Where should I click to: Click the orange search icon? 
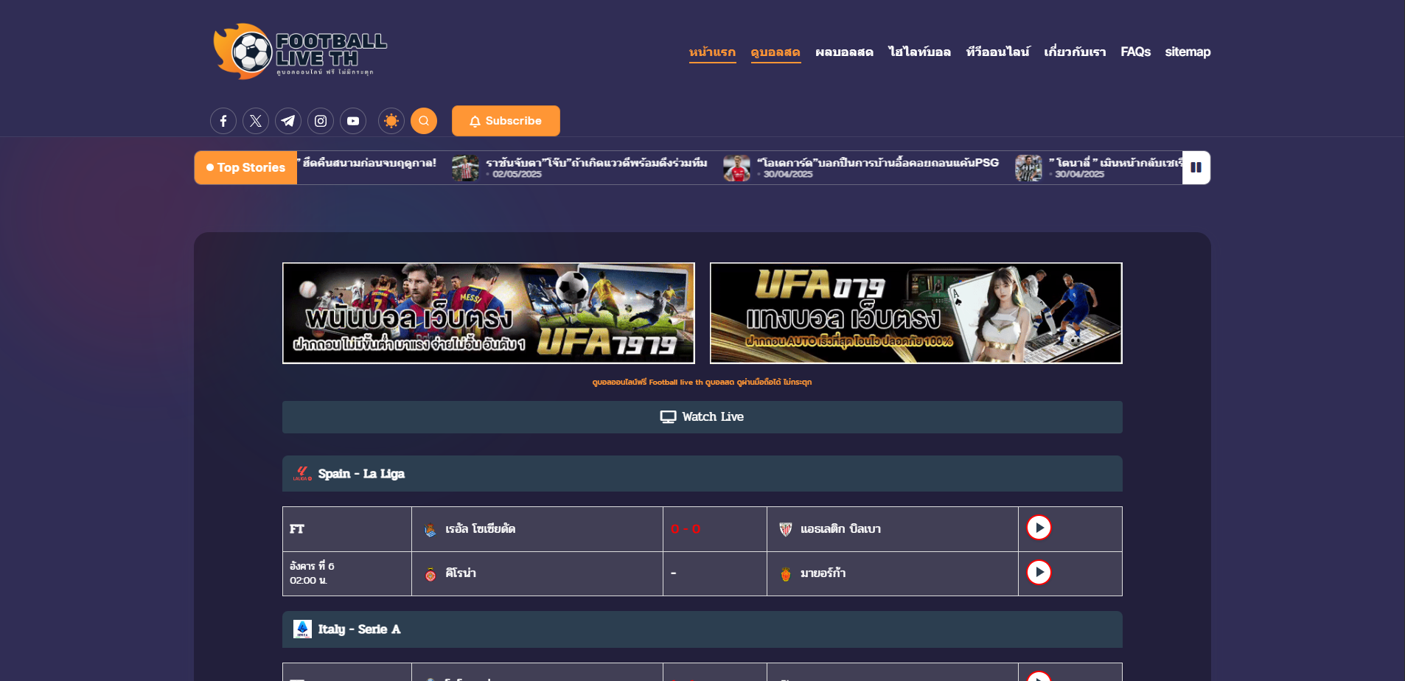[424, 121]
